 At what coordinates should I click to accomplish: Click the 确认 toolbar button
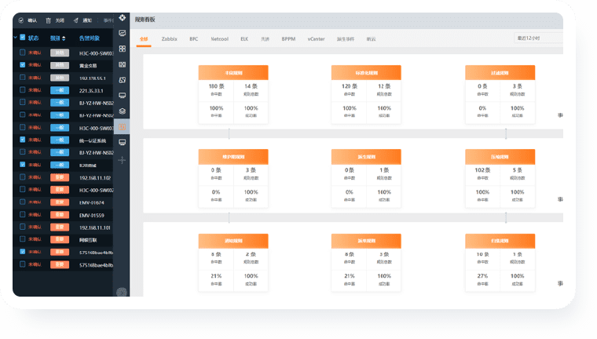32,20
